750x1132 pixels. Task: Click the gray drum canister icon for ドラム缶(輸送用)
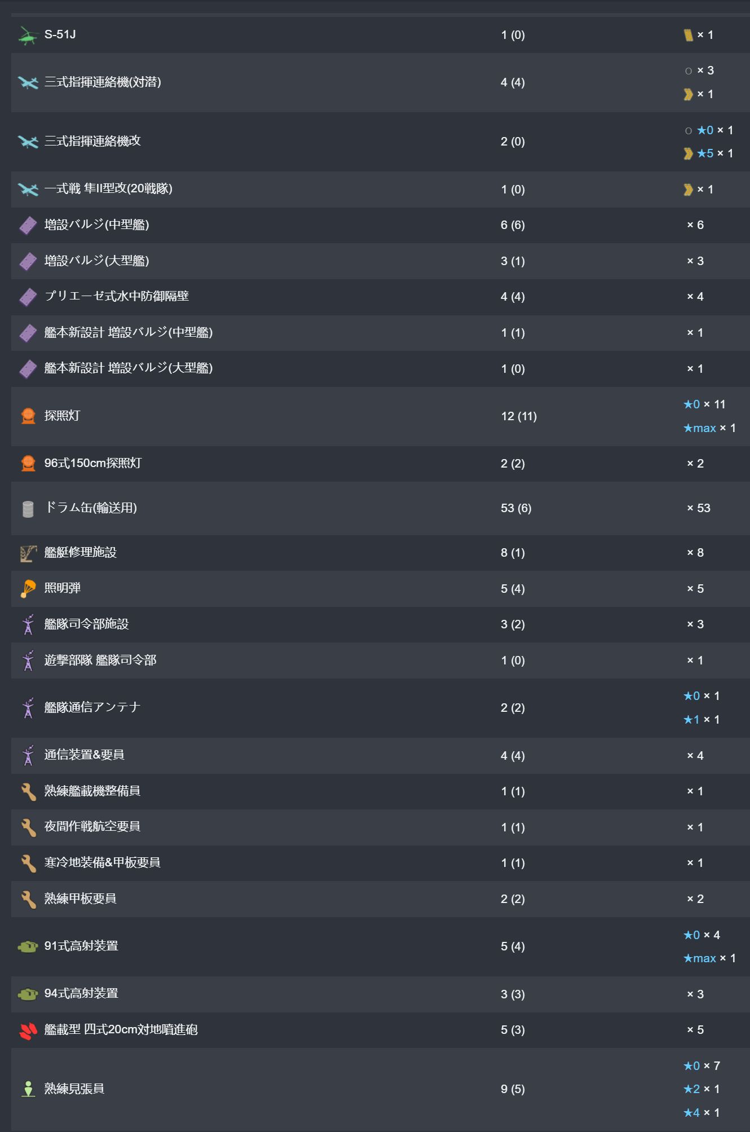pos(28,508)
